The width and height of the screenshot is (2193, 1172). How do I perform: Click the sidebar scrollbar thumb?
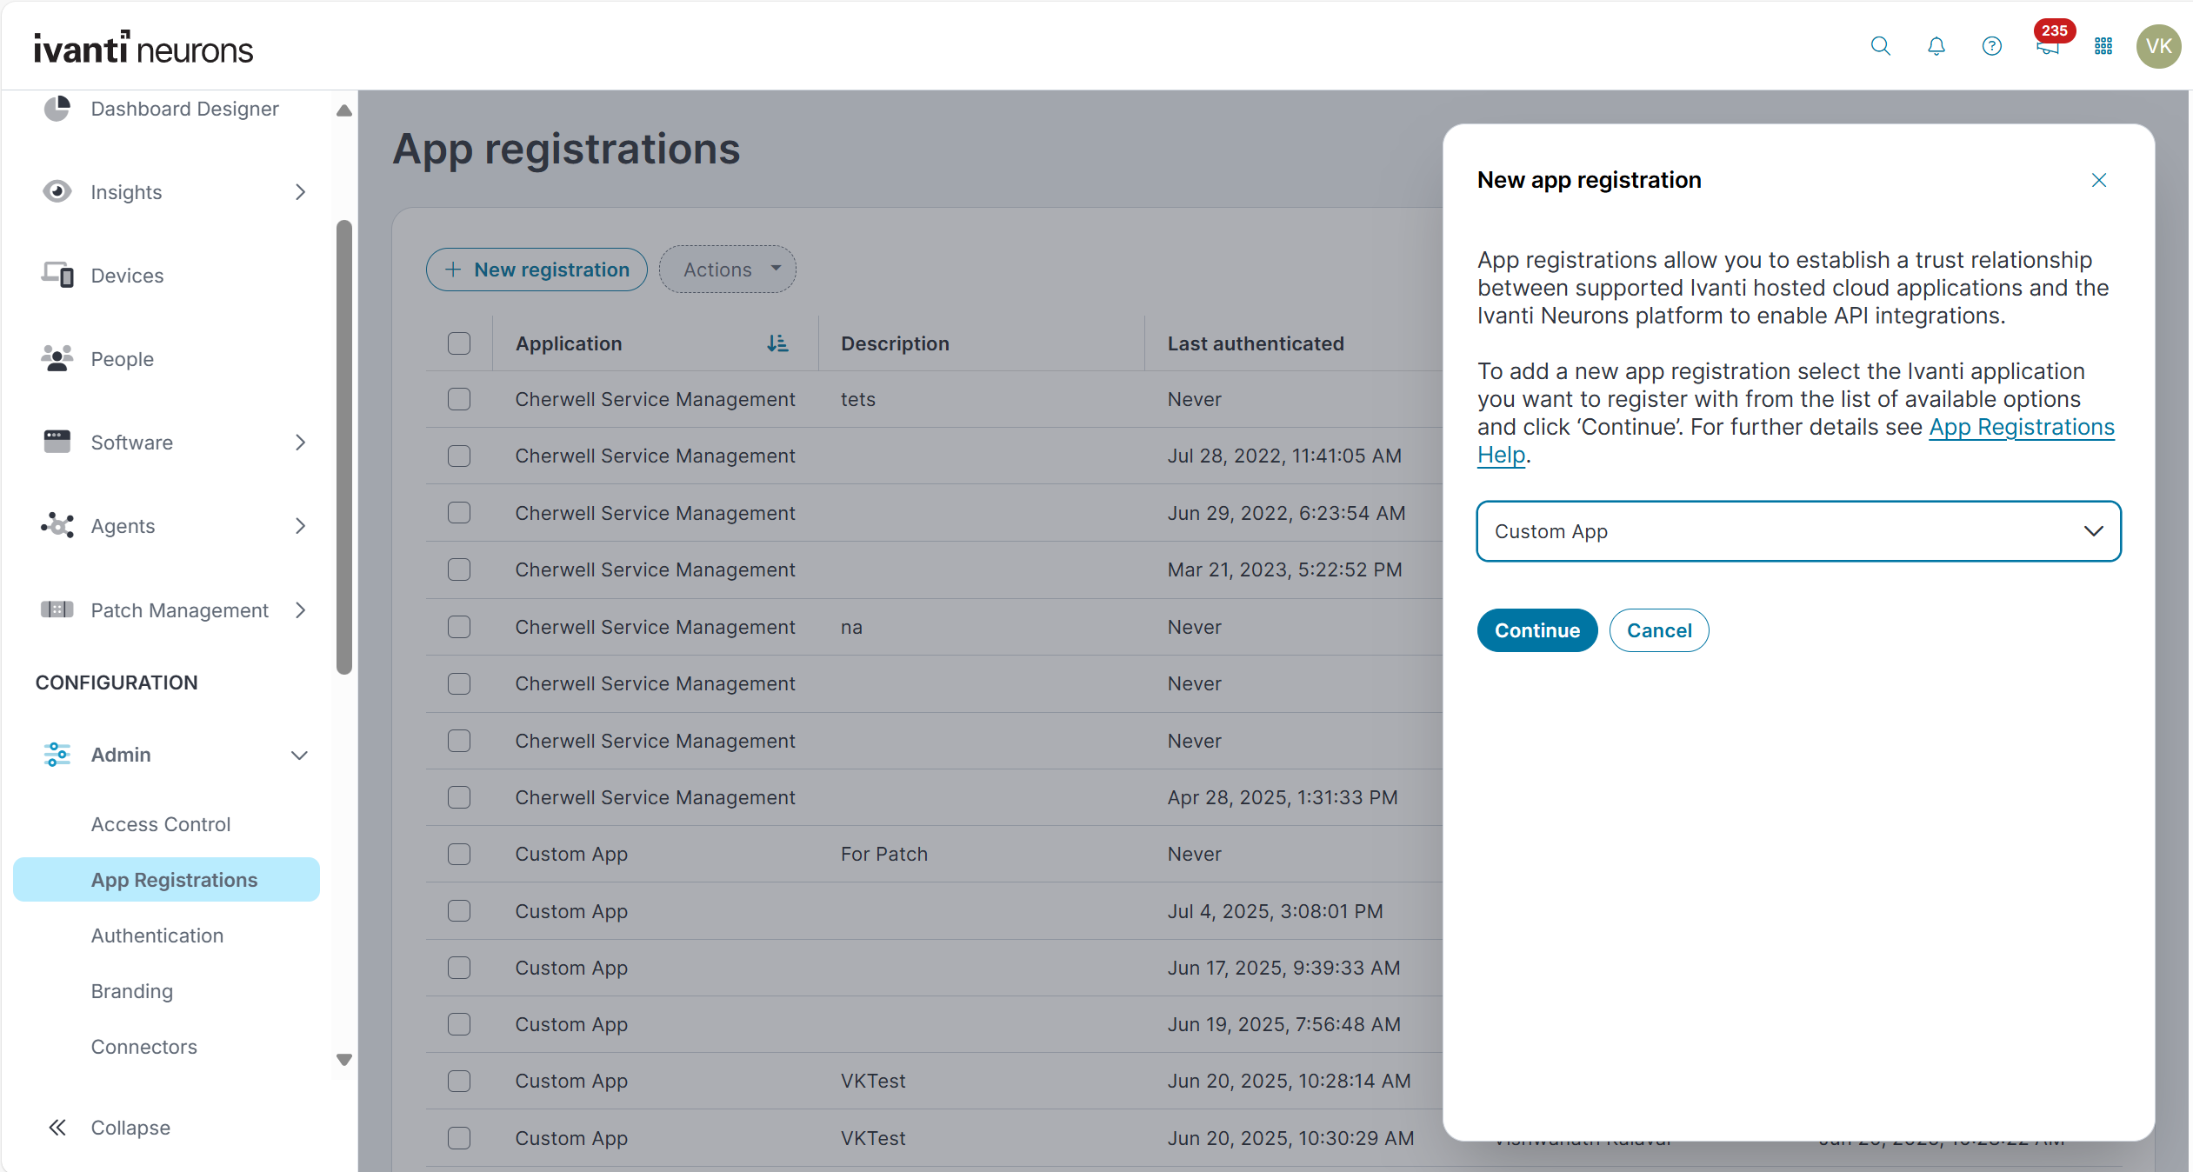pyautogui.click(x=344, y=447)
